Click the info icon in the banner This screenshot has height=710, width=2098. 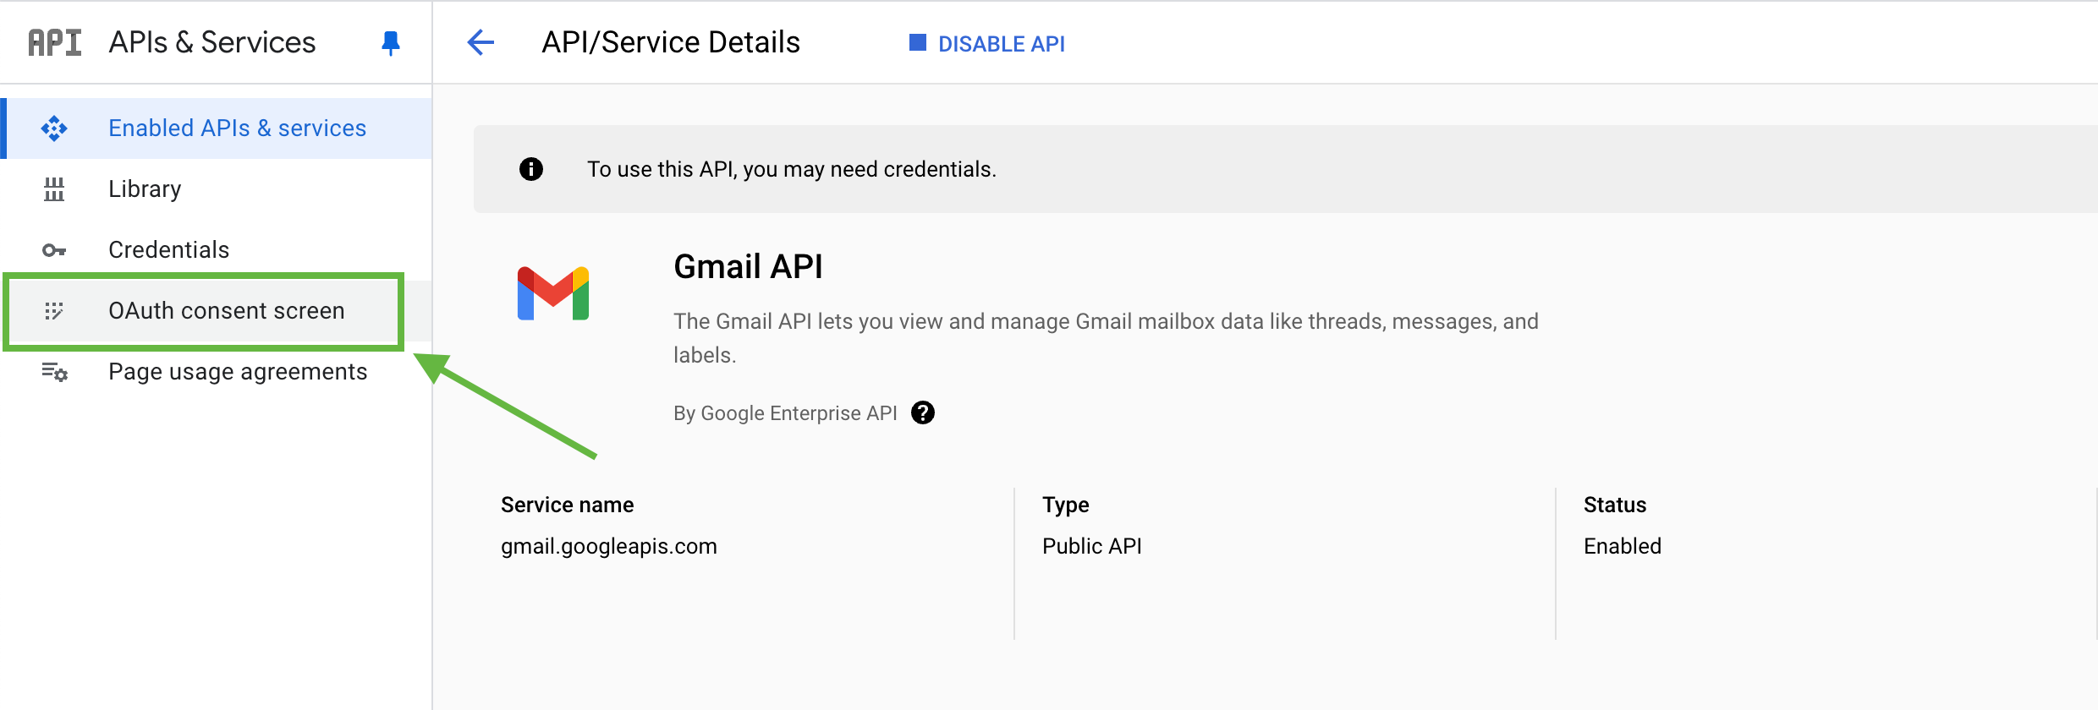(x=531, y=169)
